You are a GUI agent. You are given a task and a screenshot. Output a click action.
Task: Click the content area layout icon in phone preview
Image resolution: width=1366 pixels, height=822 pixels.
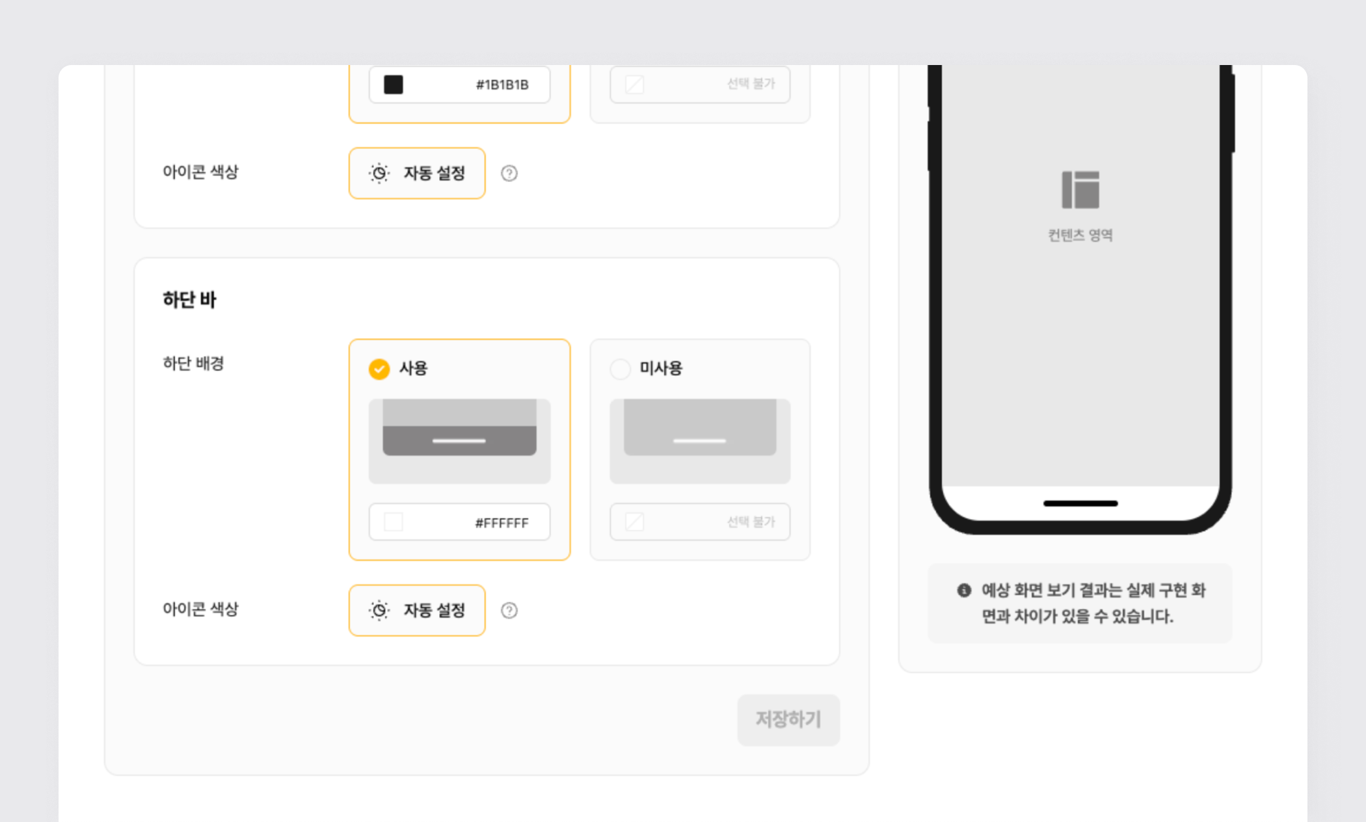1080,190
